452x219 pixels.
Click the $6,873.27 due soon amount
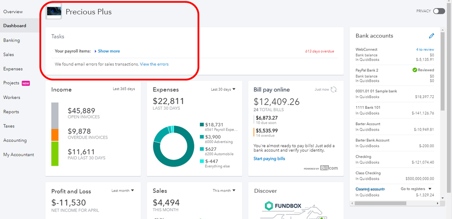point(266,118)
